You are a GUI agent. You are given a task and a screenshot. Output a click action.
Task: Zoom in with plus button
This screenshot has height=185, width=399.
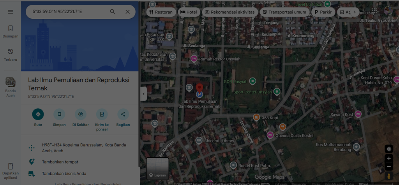(388, 158)
